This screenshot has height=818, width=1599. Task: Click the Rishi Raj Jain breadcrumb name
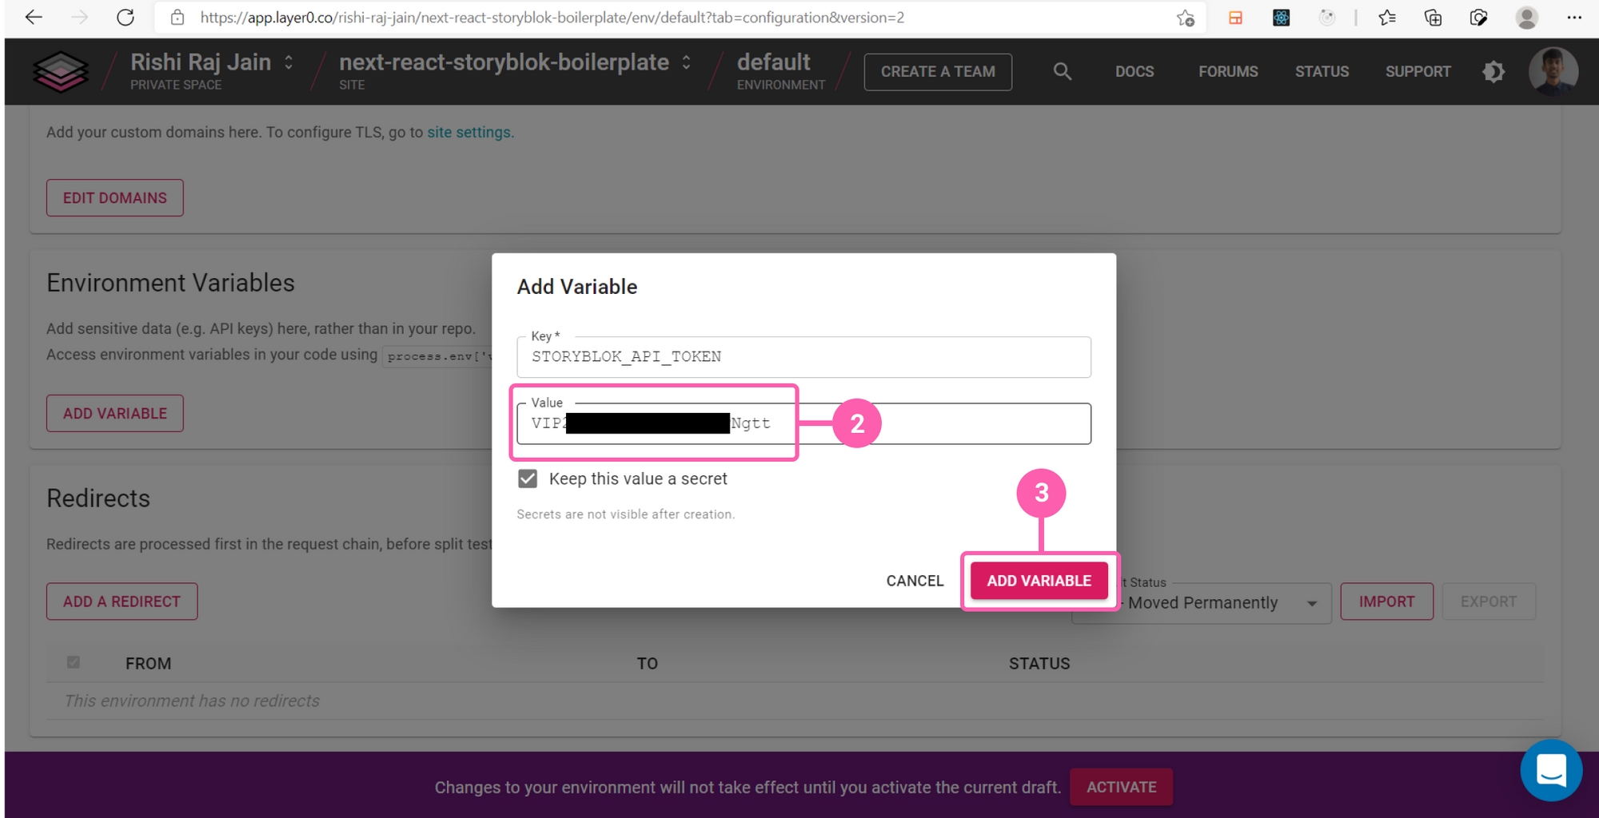tap(201, 62)
